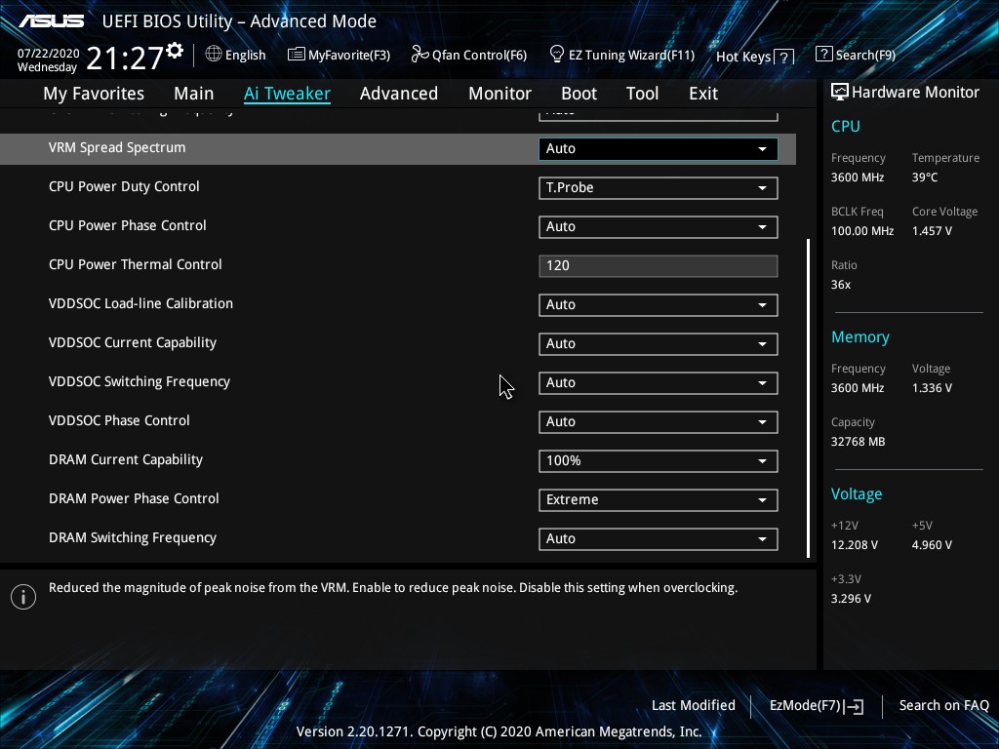Open Search using its question mark icon

point(824,55)
